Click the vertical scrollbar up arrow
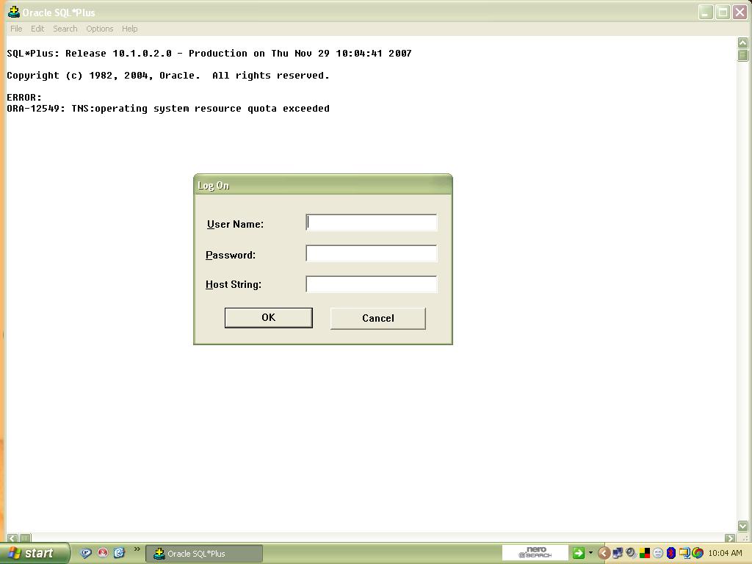Viewport: 752px width, 564px height. coord(742,43)
